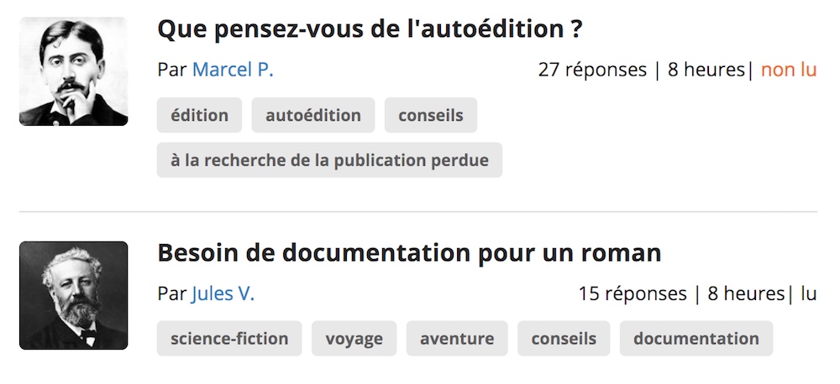The image size is (840, 384).
Task: Click the "27 réponses" count
Action: [592, 70]
